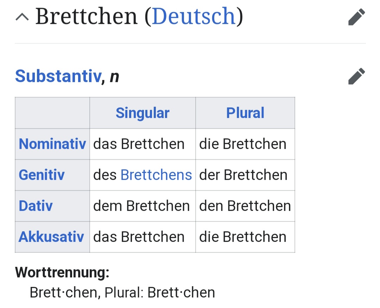Click the gender marker n after Substantiv
Image resolution: width=380 pixels, height=308 pixels.
click(114, 77)
